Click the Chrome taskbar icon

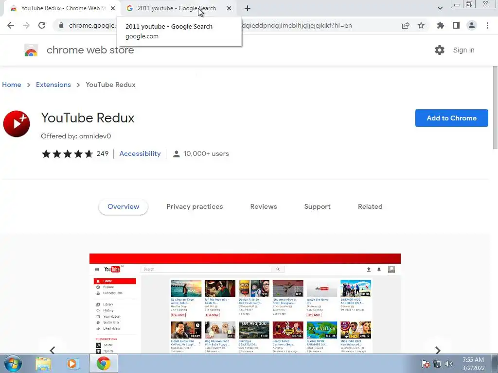tap(104, 363)
